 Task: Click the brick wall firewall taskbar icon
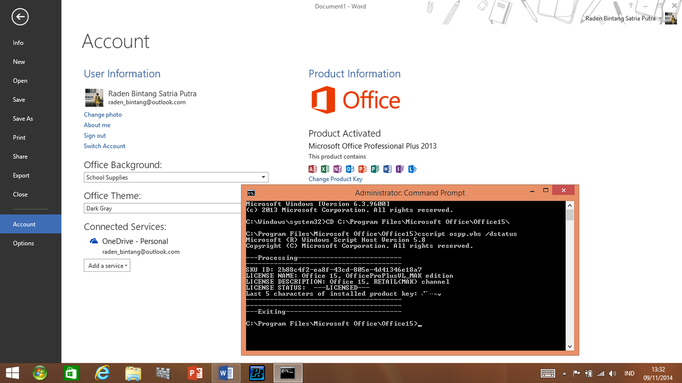tap(164, 373)
